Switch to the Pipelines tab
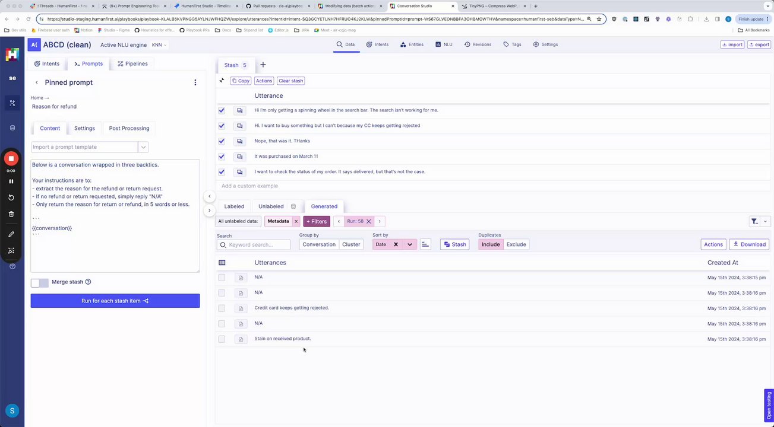Image resolution: width=774 pixels, height=427 pixels. click(x=132, y=63)
